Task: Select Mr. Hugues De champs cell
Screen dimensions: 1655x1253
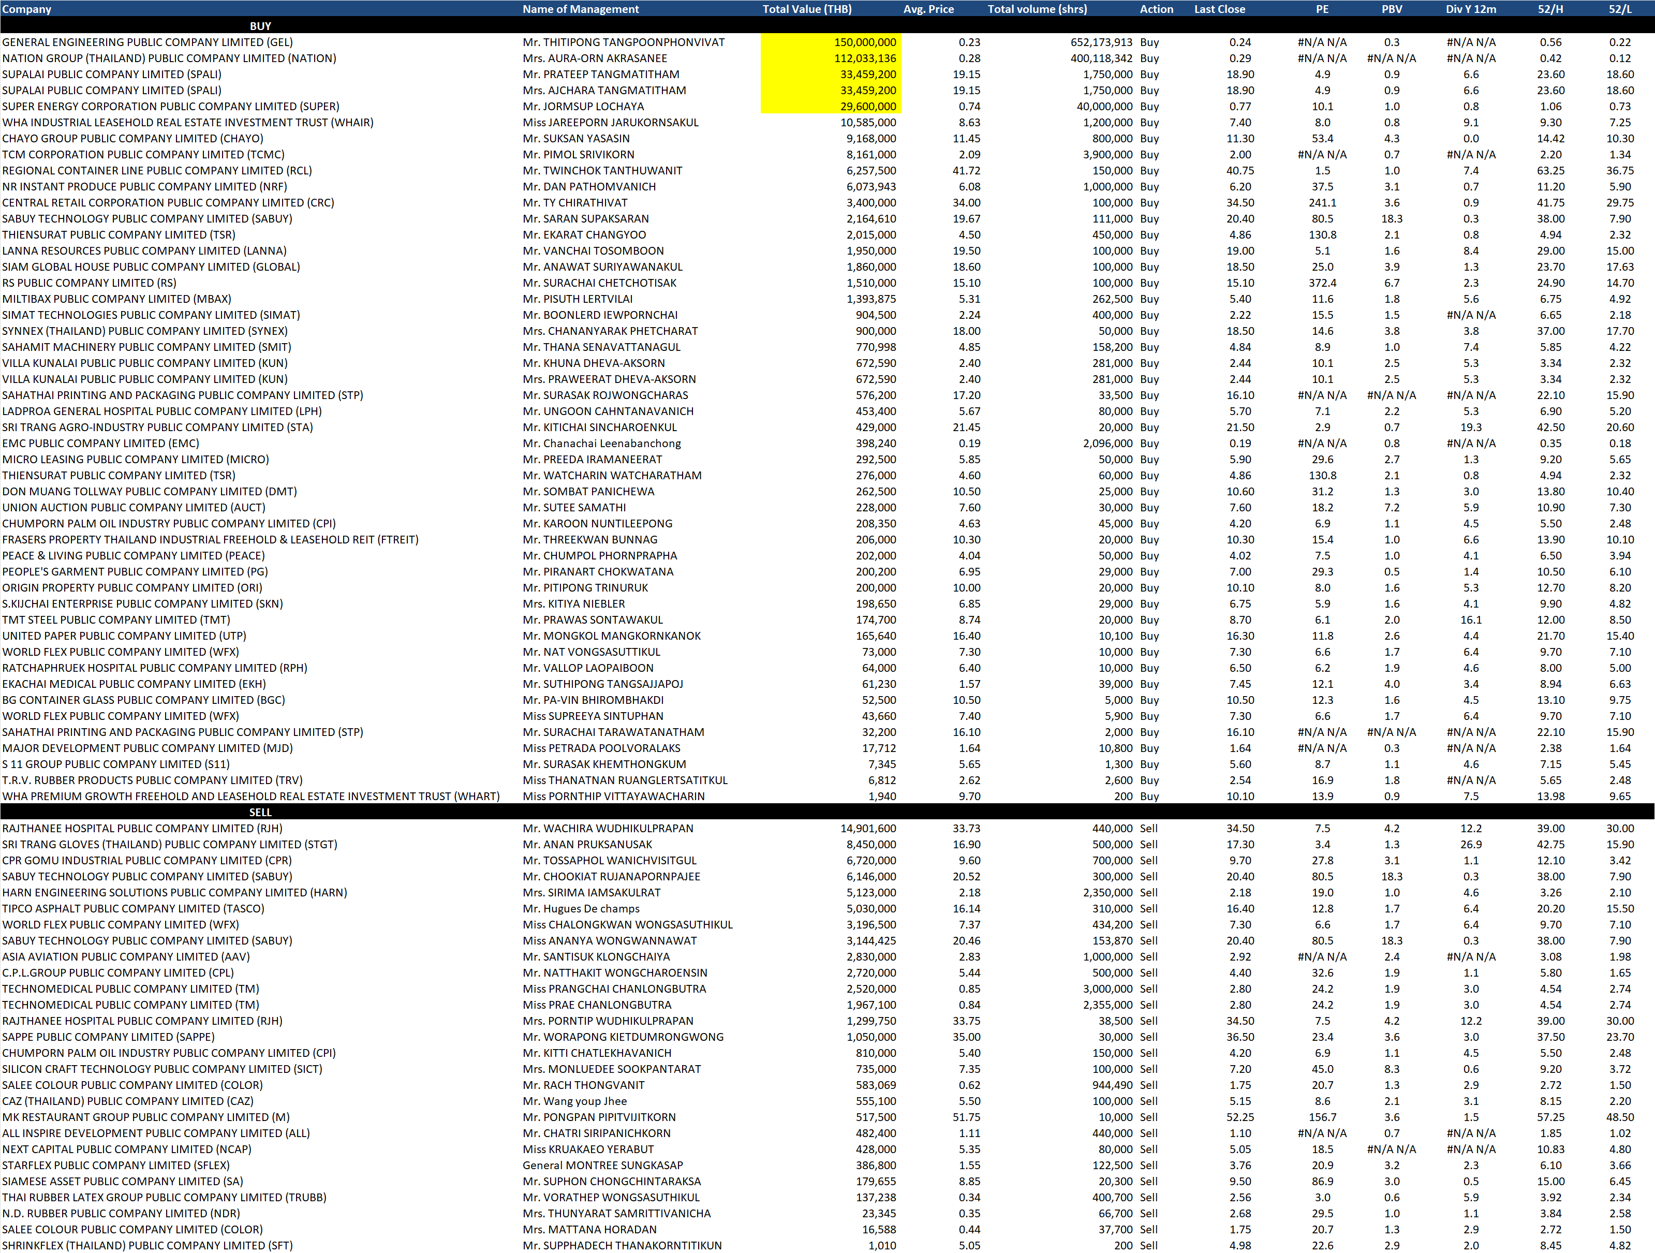Action: pos(581,909)
